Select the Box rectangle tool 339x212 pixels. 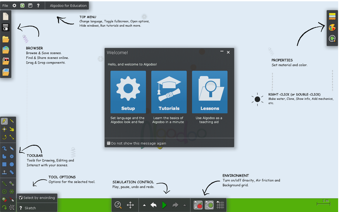click(4, 164)
